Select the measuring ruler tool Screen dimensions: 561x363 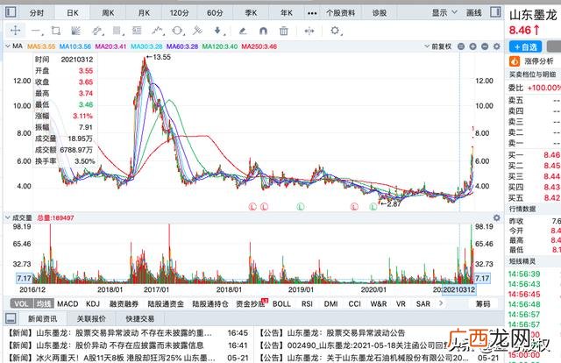[197, 31]
